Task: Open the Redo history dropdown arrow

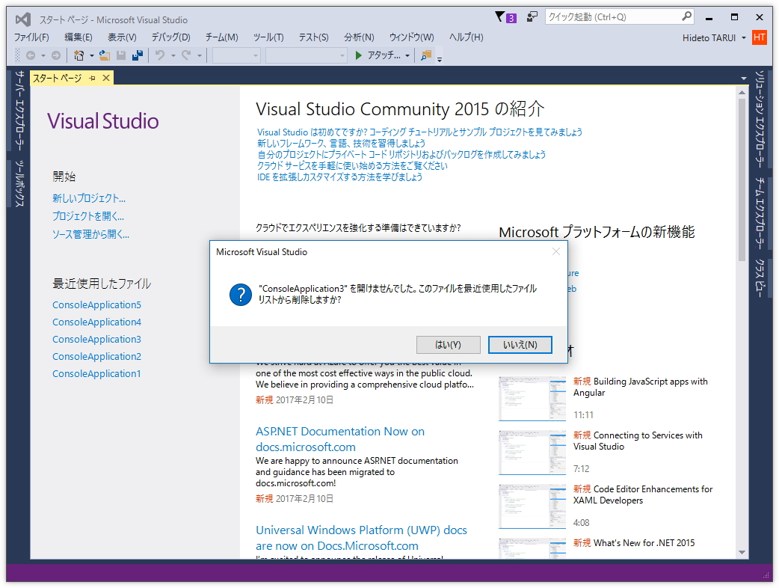Action: 199,55
